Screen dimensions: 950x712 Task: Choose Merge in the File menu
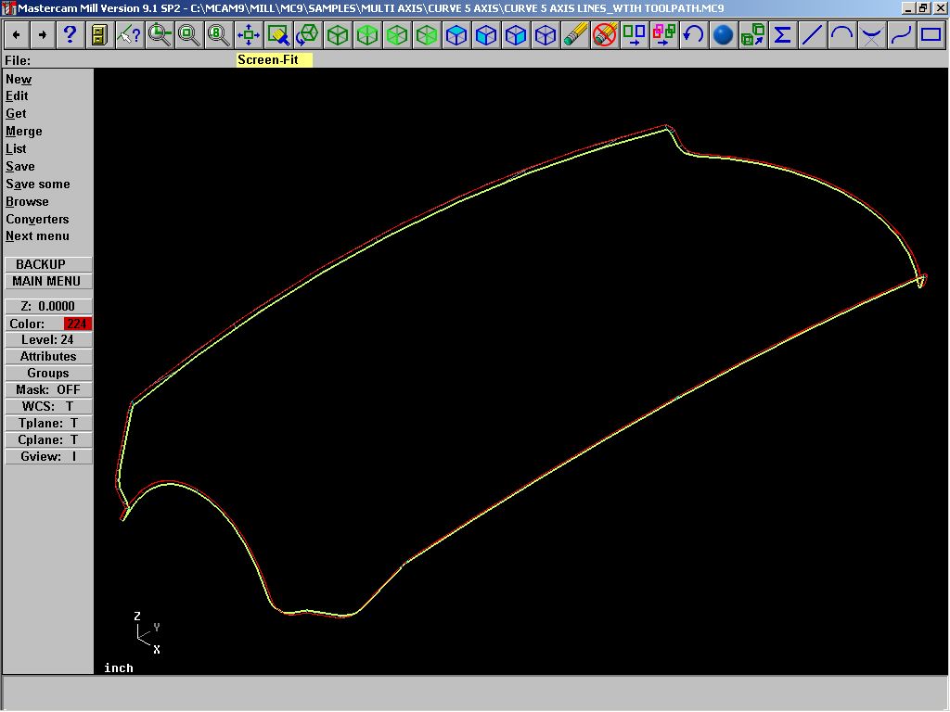(x=24, y=132)
